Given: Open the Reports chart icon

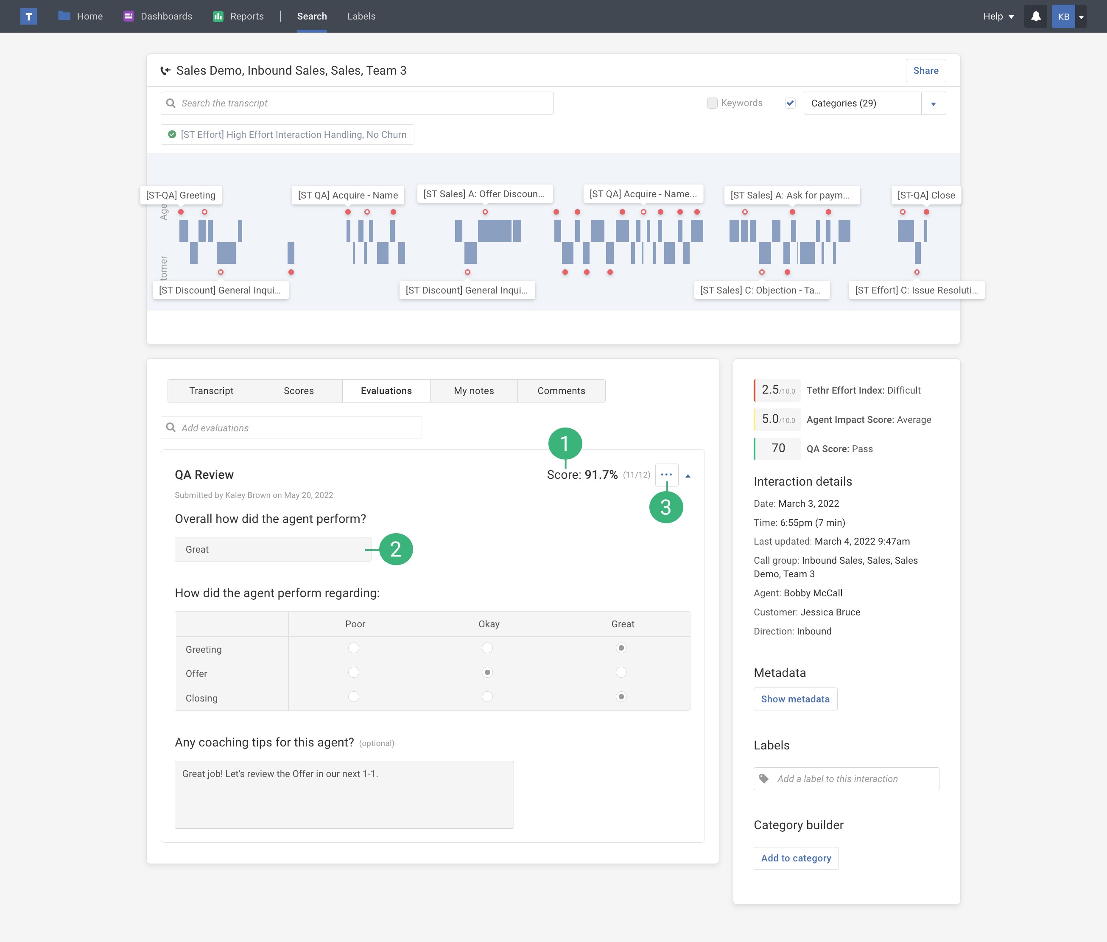Looking at the screenshot, I should tap(218, 16).
